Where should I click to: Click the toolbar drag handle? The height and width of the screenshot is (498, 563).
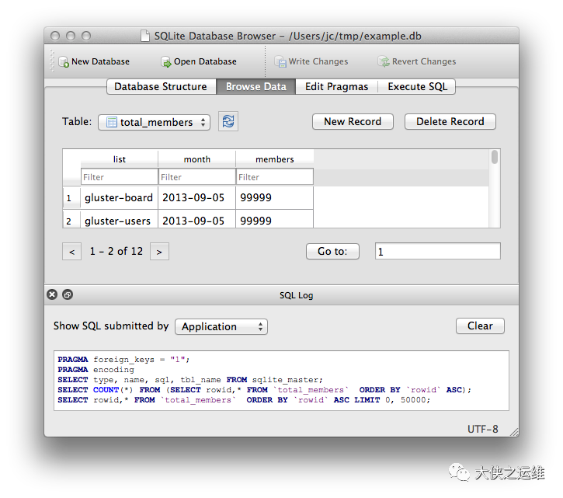(52, 61)
